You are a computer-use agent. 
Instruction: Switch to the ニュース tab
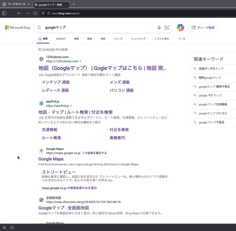click(x=118, y=39)
